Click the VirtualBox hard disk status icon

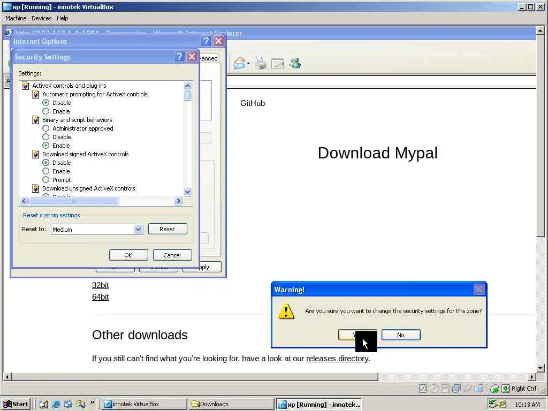423,389
